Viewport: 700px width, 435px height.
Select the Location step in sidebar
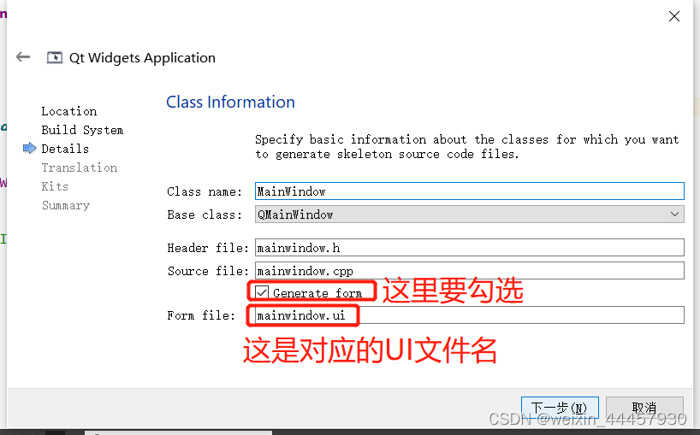click(x=68, y=111)
